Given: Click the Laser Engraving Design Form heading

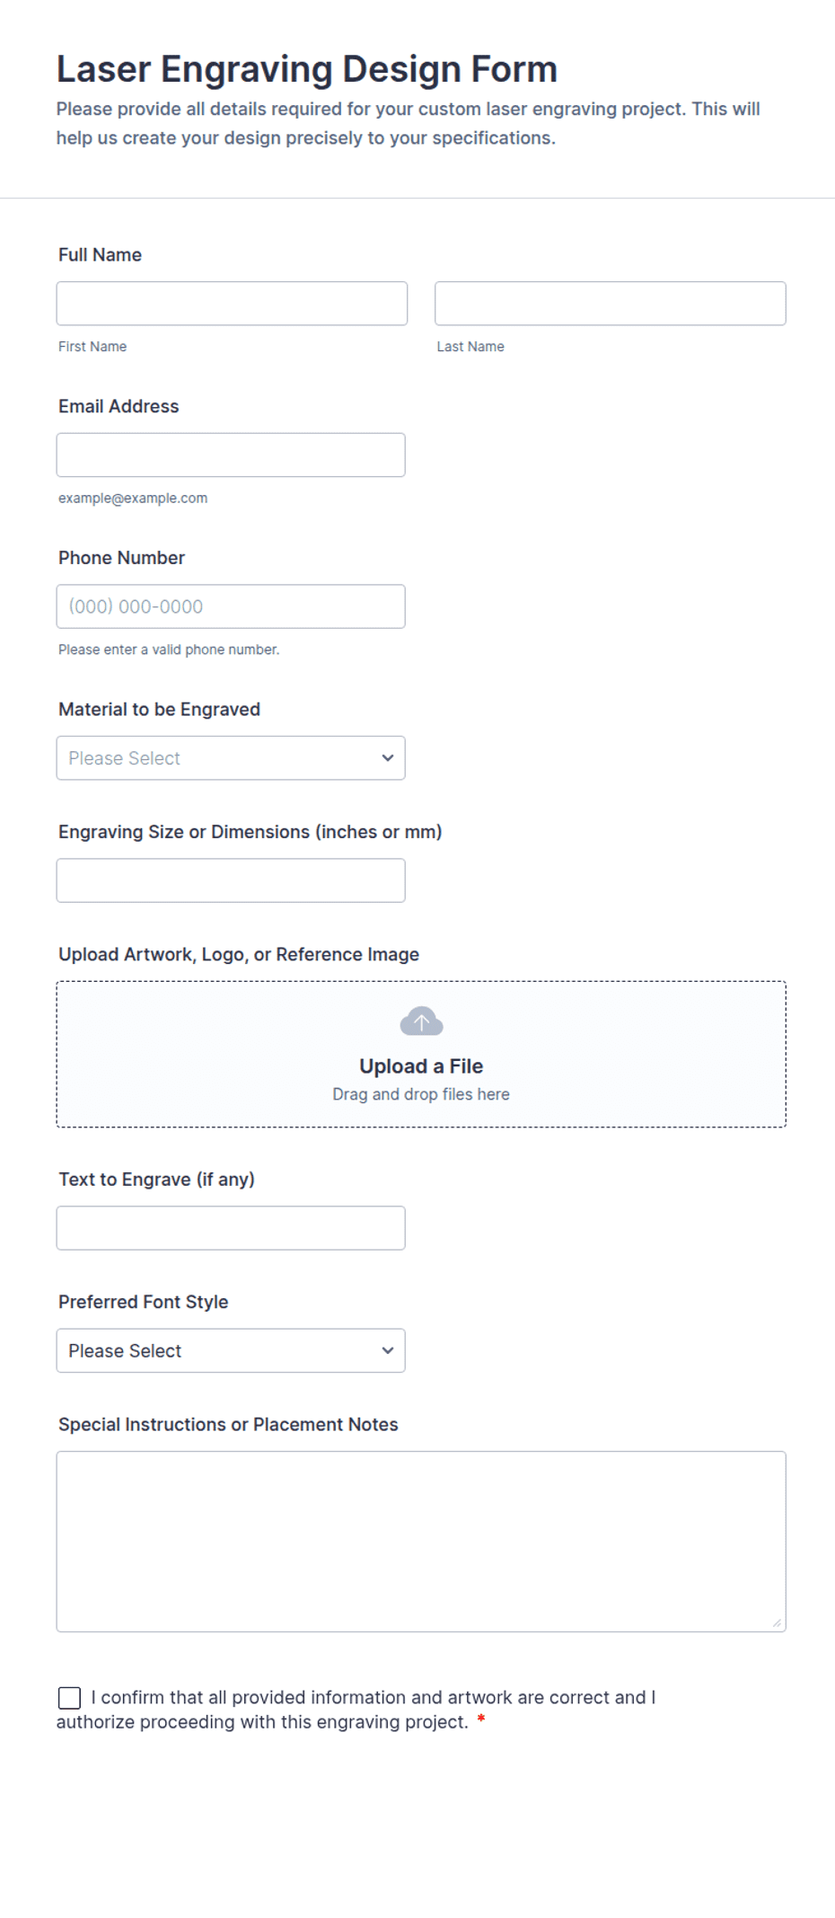Looking at the screenshot, I should tap(307, 69).
